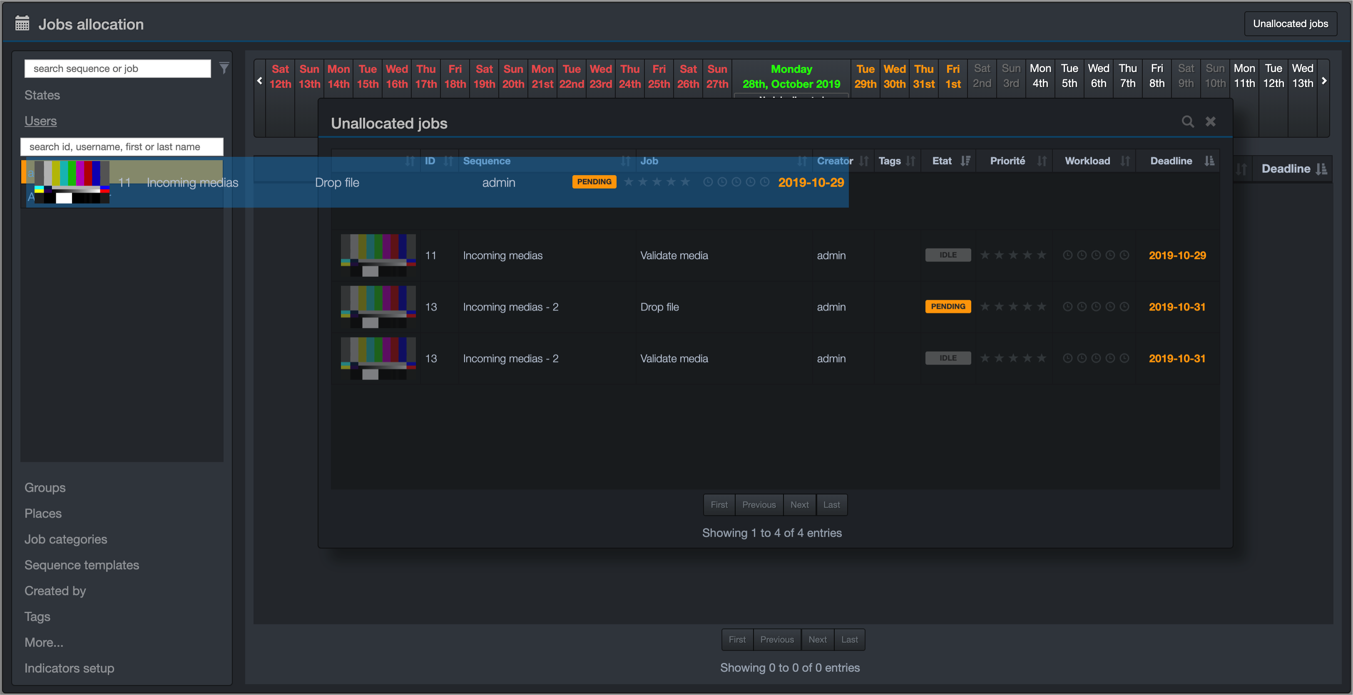This screenshot has width=1353, height=695.
Task: Expand the Sequence templates filter section
Action: pyautogui.click(x=82, y=565)
